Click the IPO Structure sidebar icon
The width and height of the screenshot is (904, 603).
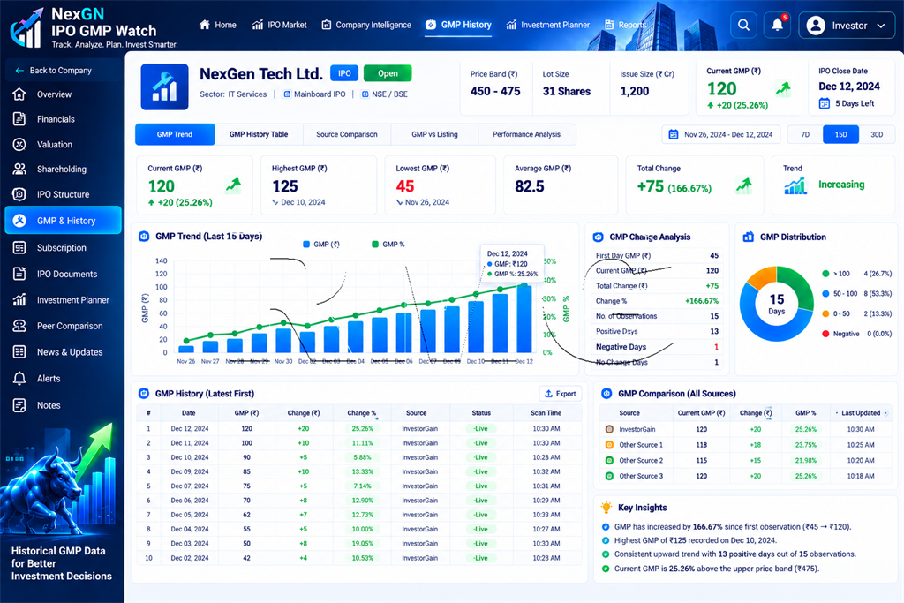tap(19, 194)
